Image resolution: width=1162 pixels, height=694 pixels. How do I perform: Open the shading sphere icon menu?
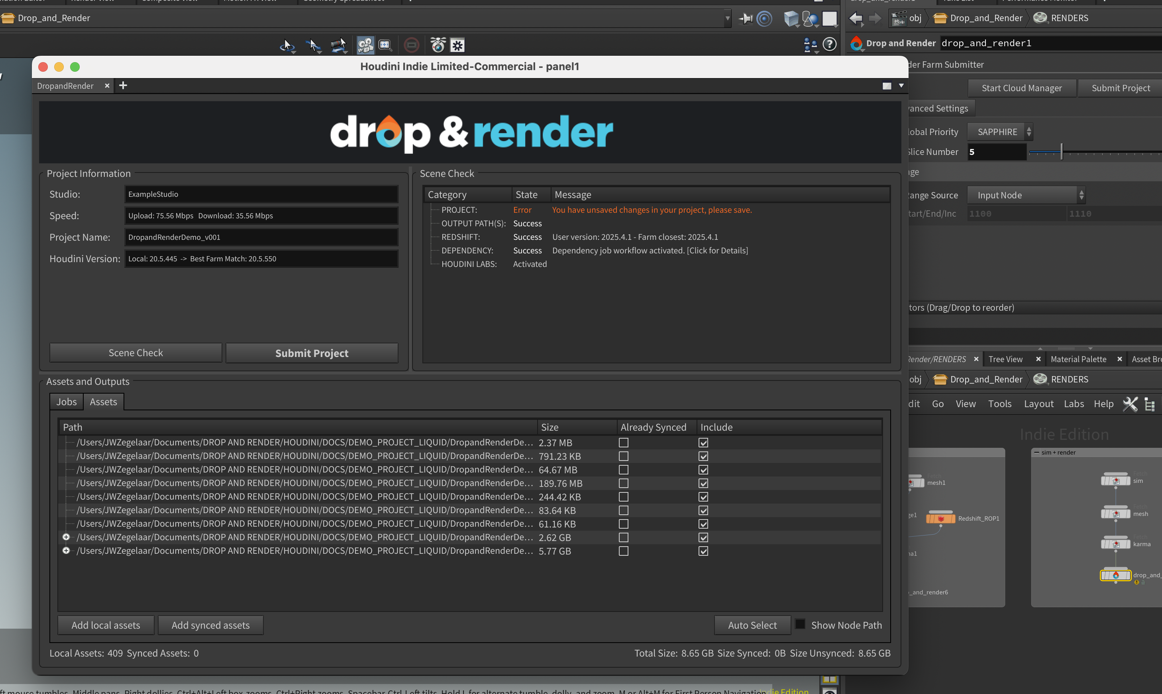[x=810, y=19]
